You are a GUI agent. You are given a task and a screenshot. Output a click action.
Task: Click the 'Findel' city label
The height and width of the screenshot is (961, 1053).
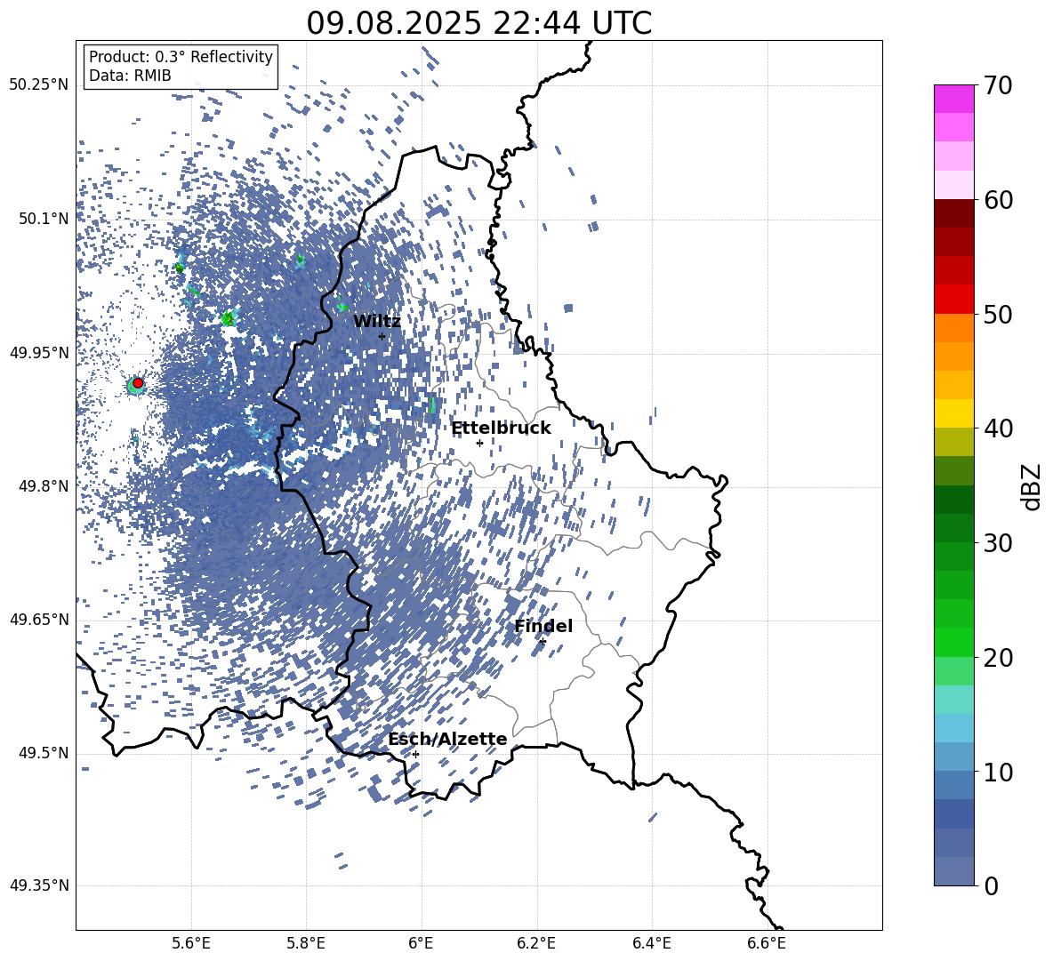(x=543, y=626)
